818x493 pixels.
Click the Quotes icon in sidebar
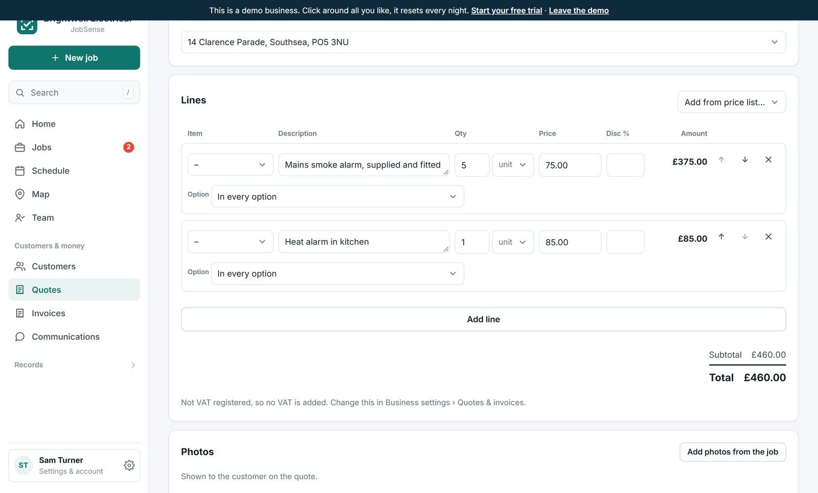(x=20, y=290)
